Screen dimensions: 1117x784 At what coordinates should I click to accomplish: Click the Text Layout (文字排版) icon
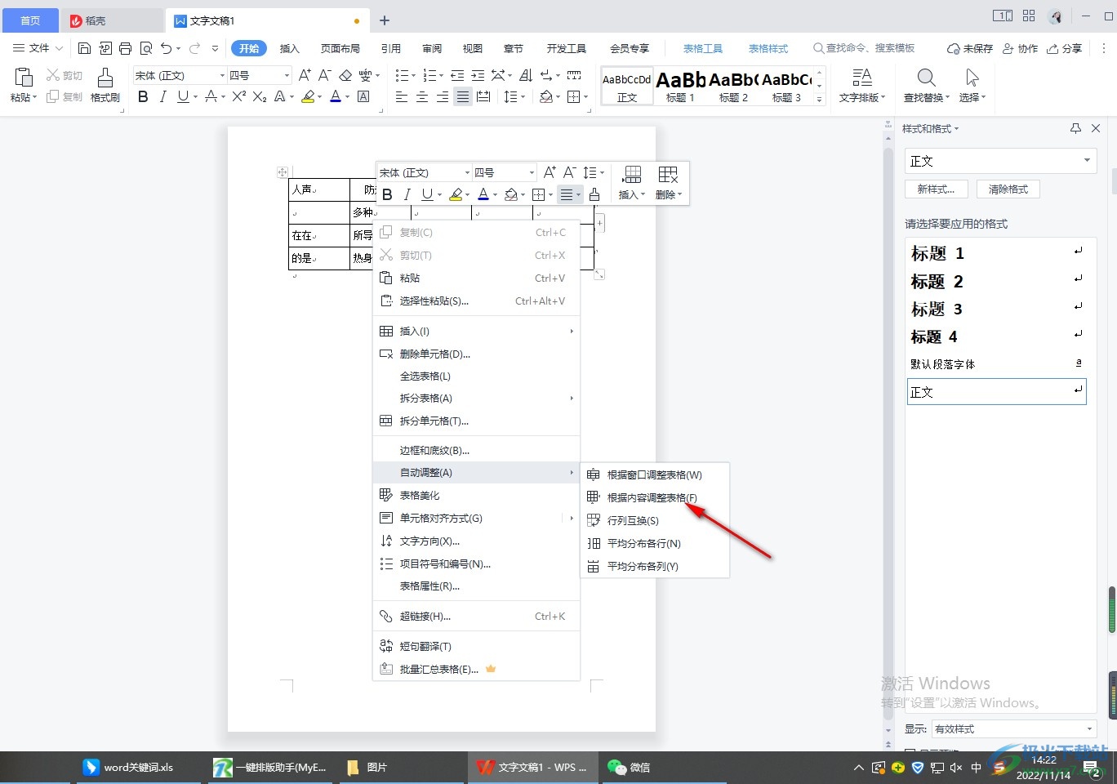[x=861, y=78]
